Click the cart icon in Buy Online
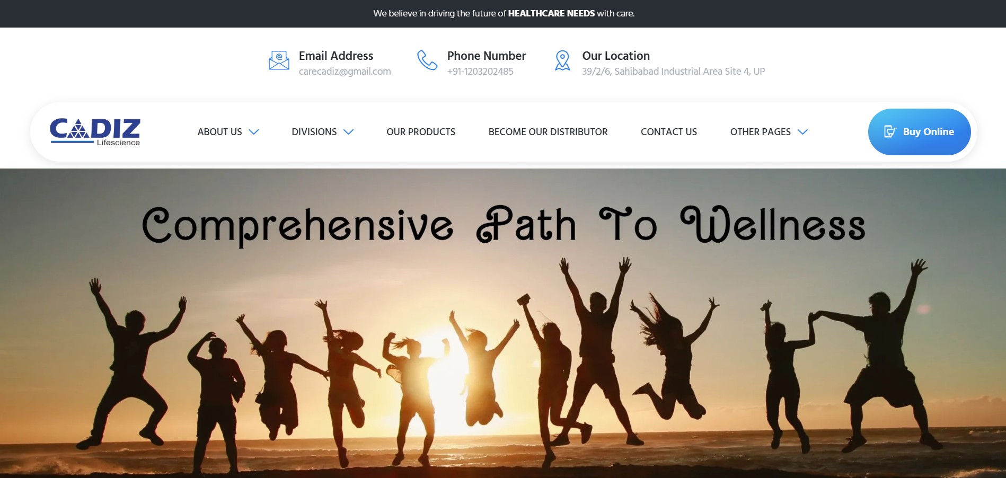 tap(890, 131)
